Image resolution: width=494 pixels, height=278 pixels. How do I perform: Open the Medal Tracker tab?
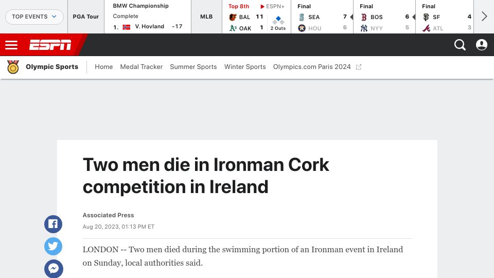pos(141,67)
